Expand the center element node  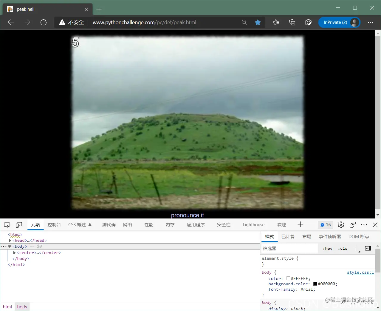(14, 253)
